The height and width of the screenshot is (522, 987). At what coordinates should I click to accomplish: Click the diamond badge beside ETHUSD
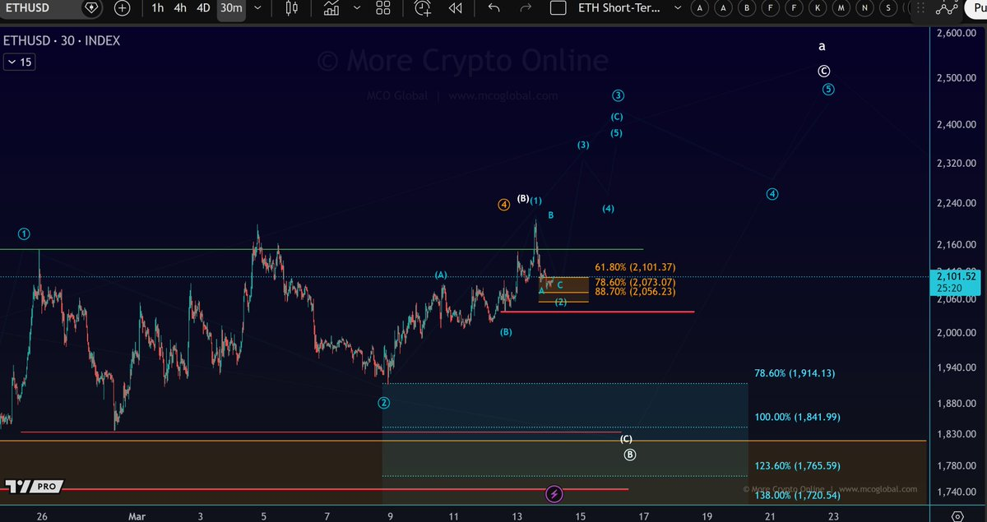point(91,8)
